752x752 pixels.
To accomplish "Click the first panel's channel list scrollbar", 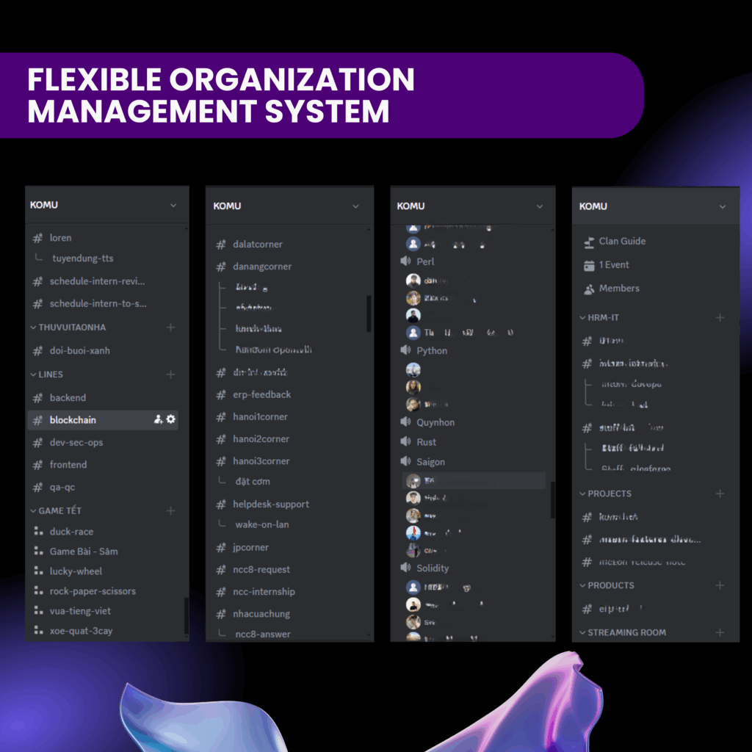I will click(x=186, y=616).
